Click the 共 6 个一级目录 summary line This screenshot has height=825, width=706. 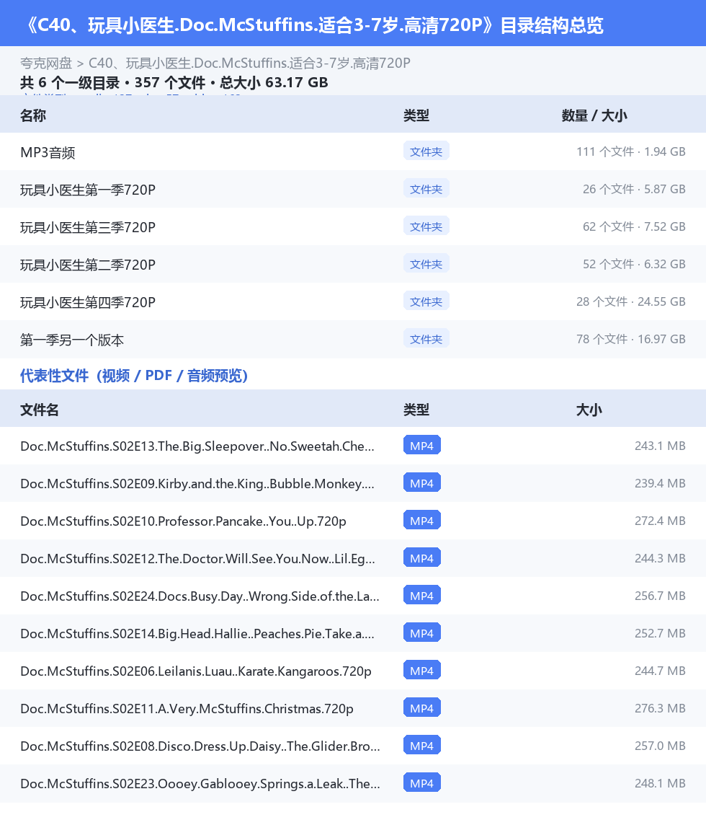174,83
